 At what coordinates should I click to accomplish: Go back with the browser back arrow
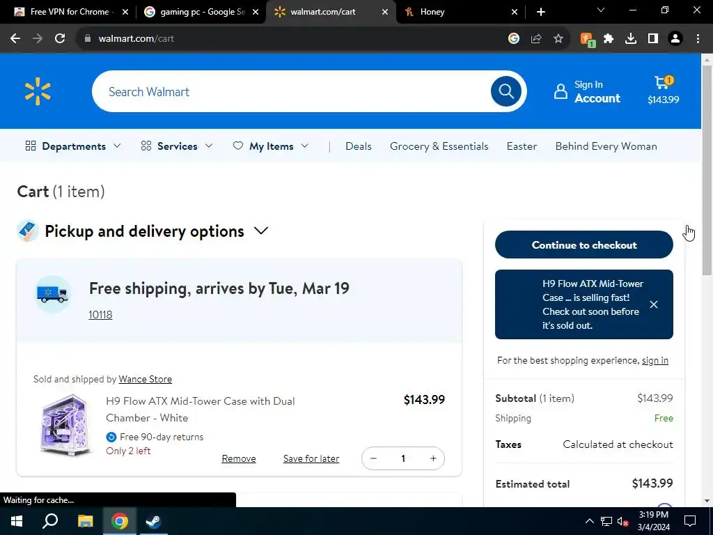coord(15,39)
